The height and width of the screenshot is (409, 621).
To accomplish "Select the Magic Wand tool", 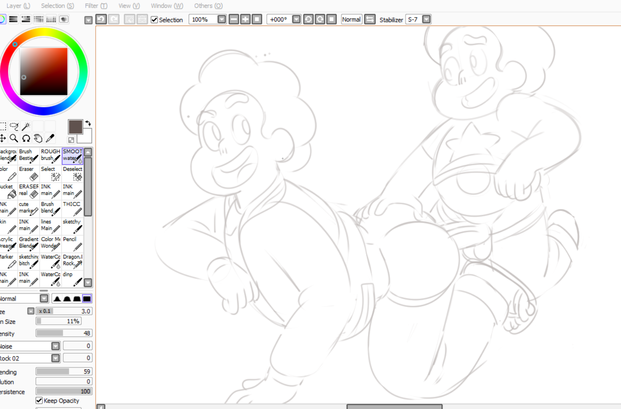I will (26, 127).
